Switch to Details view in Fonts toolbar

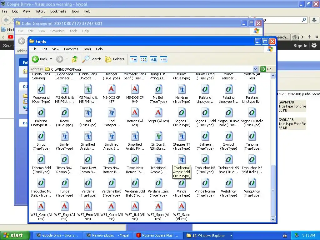coord(163,59)
